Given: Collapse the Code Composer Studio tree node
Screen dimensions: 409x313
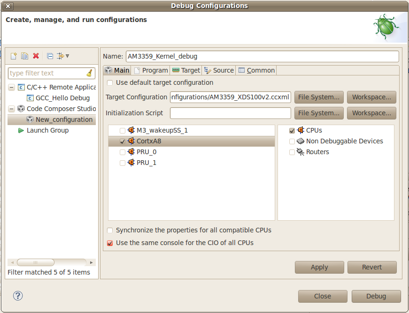Looking at the screenshot, I should [10, 109].
